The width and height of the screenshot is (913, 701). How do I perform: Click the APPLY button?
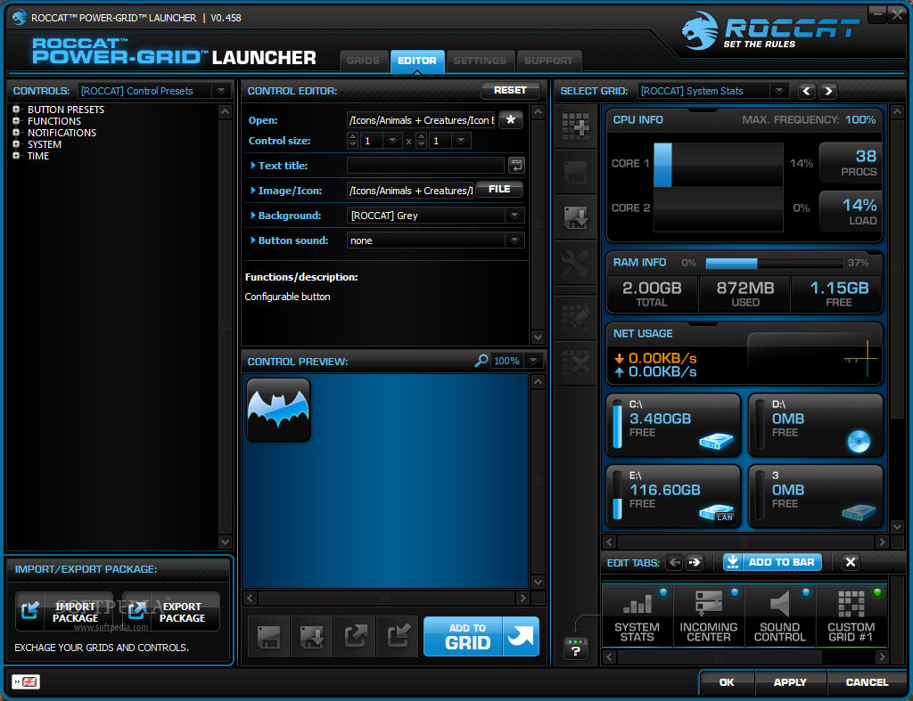[x=790, y=681]
